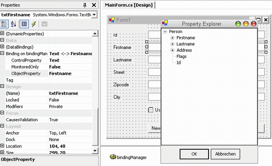The height and width of the screenshot is (166, 272).
Task: Expand the (DataBindings) node
Action: [2, 47]
